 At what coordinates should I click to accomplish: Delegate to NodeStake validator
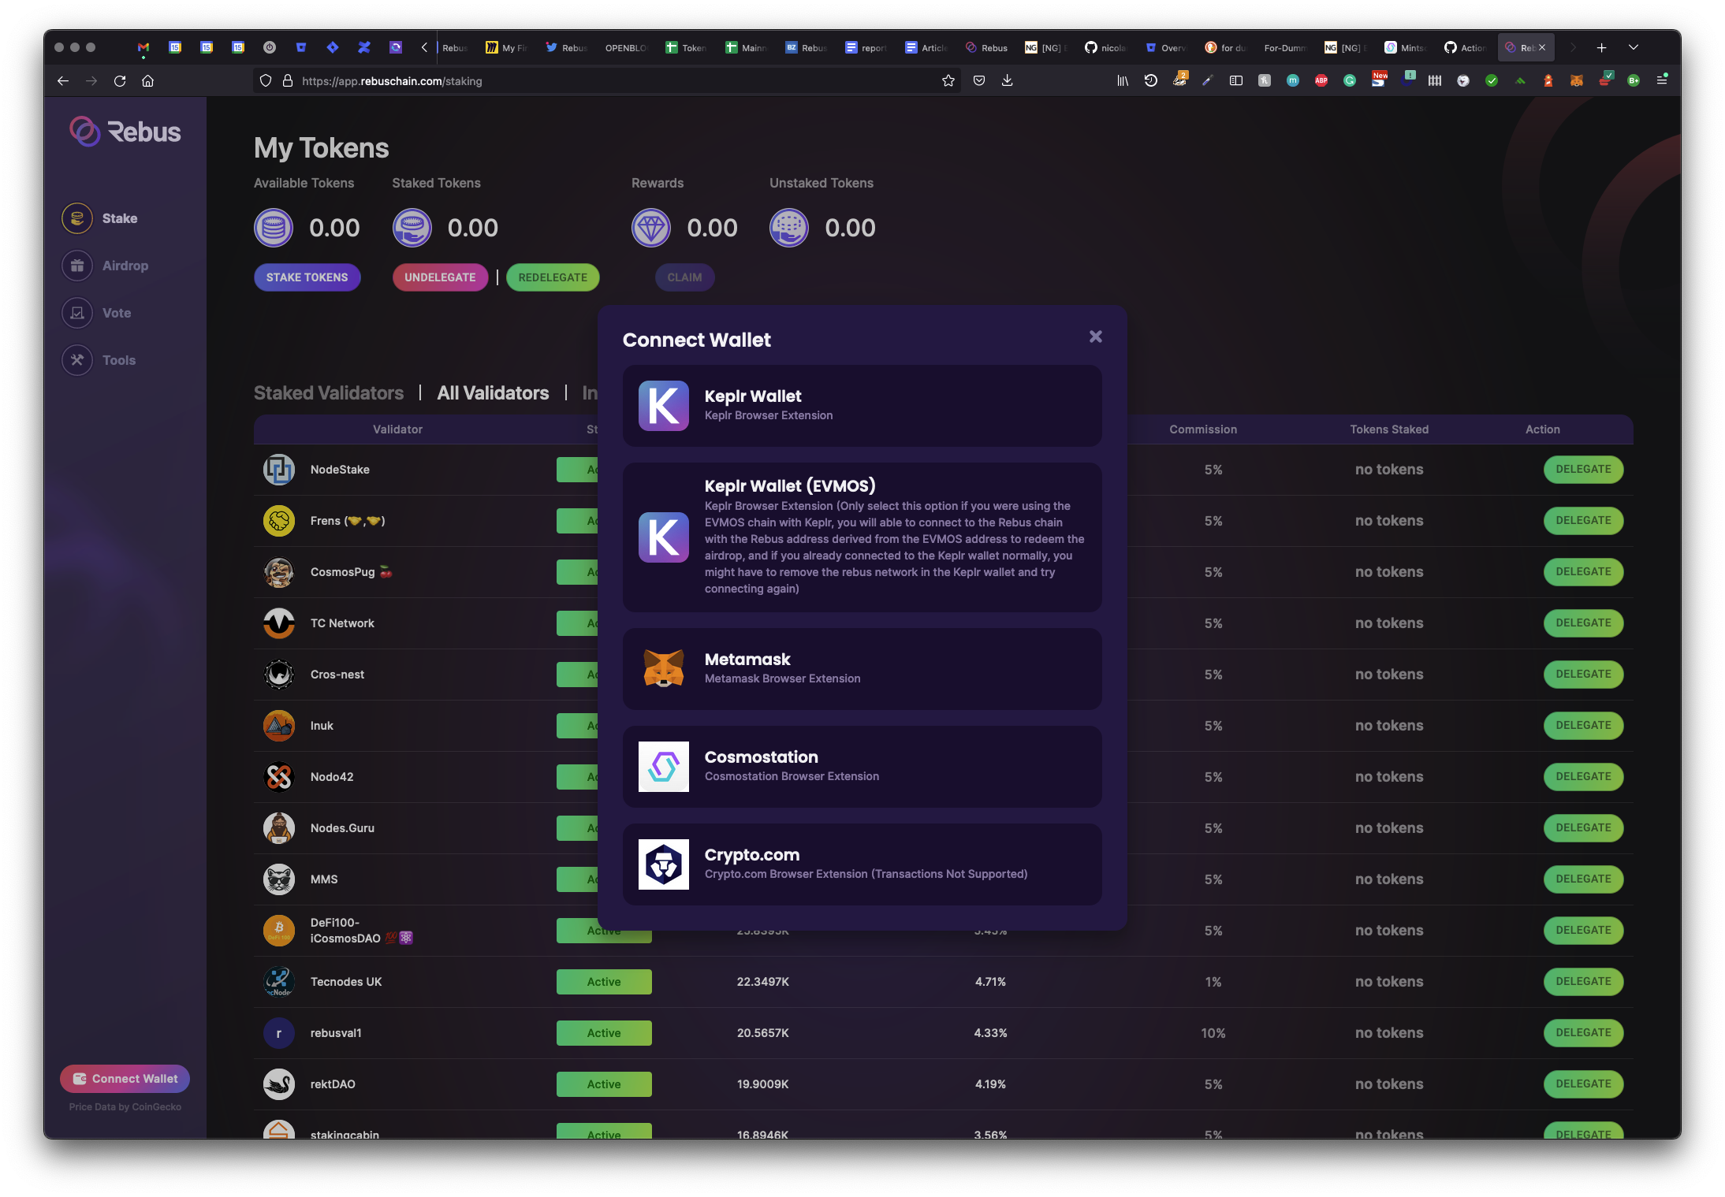tap(1583, 470)
